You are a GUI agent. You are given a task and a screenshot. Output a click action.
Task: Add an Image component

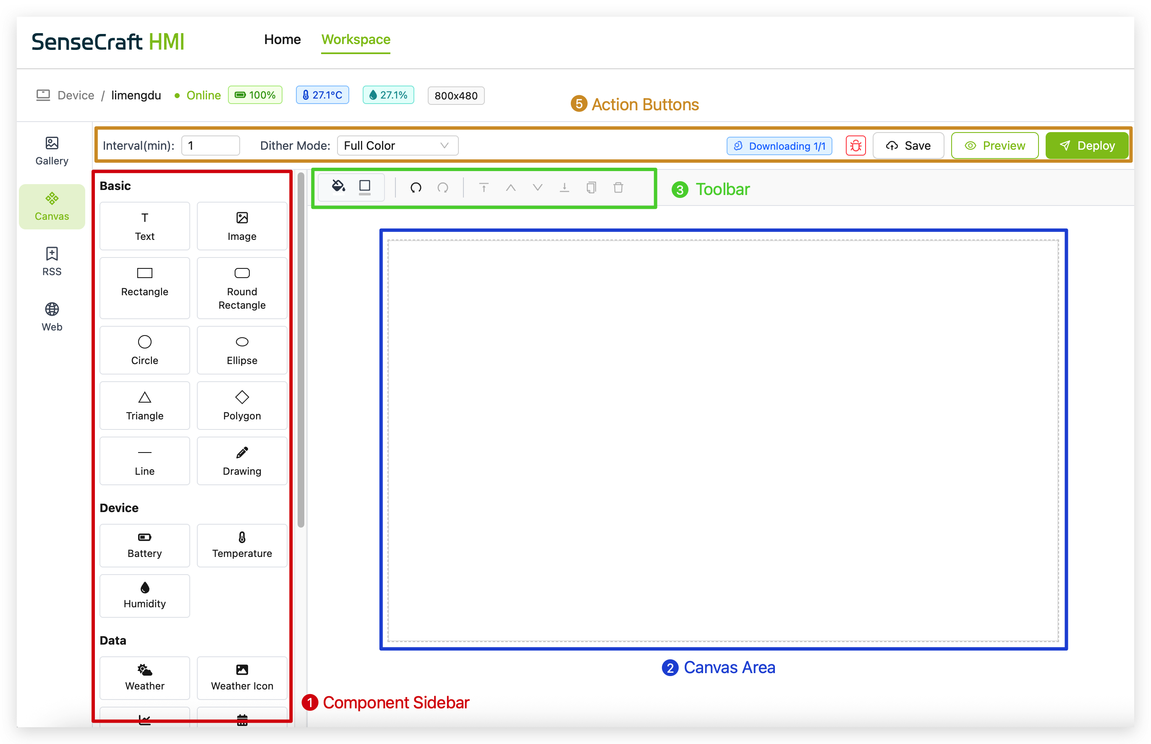pyautogui.click(x=242, y=226)
